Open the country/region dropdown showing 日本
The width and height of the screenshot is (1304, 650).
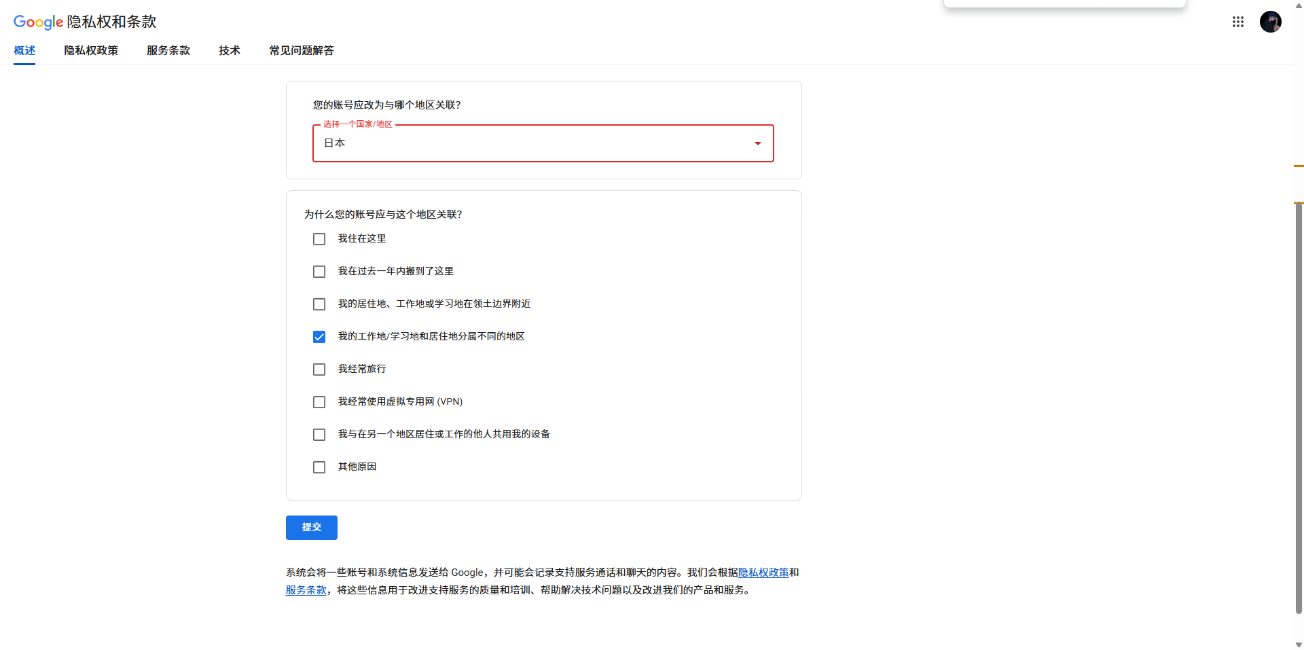coord(543,143)
